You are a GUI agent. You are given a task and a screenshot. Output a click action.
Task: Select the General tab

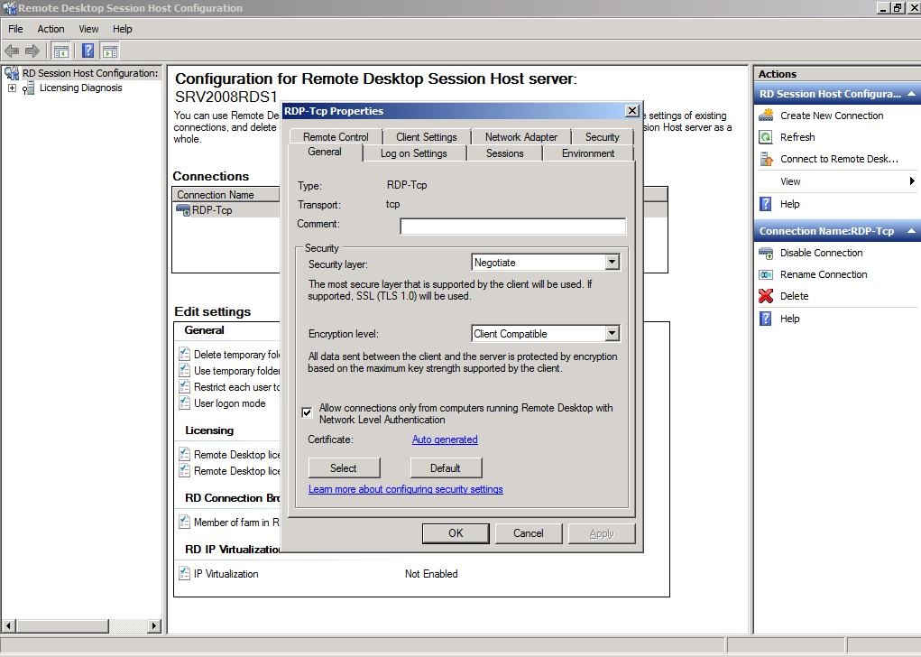(325, 152)
